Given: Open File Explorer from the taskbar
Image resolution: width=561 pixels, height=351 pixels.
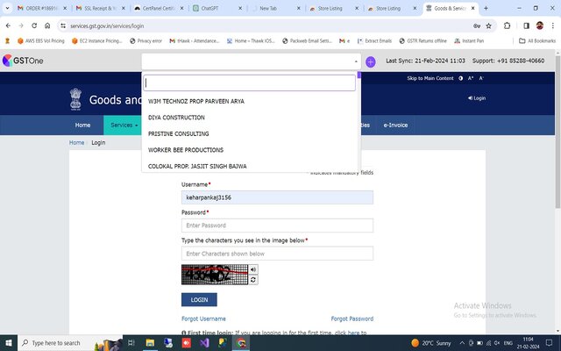Looking at the screenshot, I should (150, 343).
